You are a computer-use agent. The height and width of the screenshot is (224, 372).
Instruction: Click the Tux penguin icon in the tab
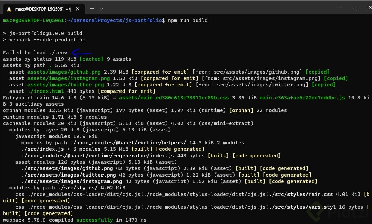(x=9, y=9)
